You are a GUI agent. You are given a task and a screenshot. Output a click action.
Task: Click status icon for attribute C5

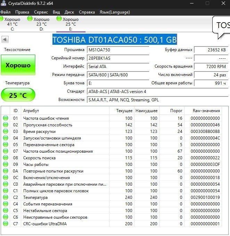(x=6, y=211)
